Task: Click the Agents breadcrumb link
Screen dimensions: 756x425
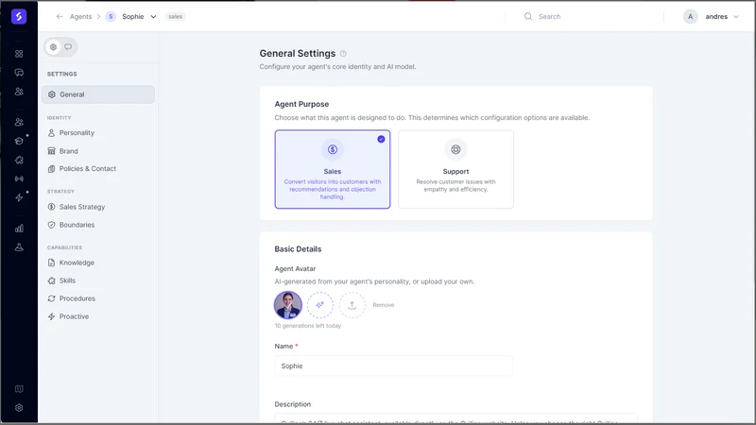Action: coord(80,16)
